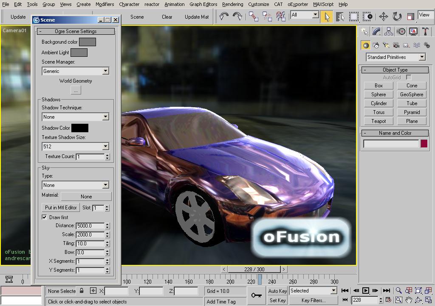Switch to the Modify command panel tab

[x=376, y=31]
